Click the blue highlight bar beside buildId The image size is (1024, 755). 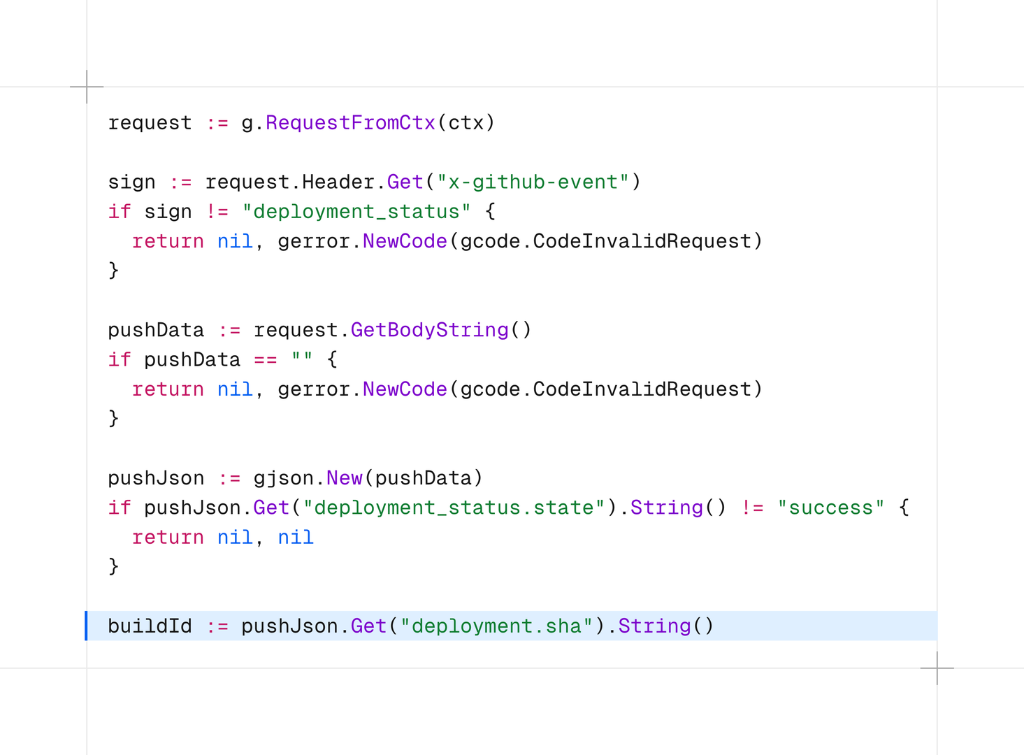[x=87, y=626]
